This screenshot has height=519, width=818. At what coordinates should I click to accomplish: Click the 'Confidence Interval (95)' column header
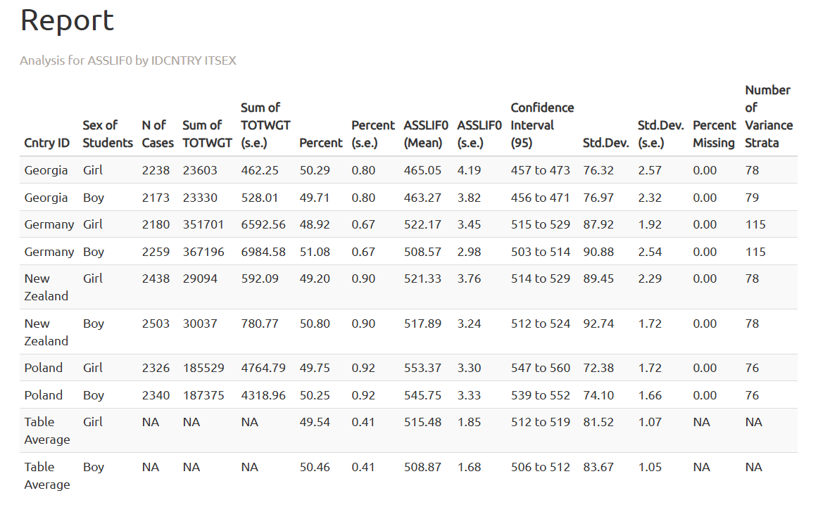541,125
